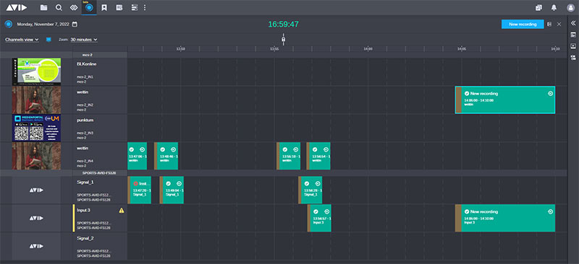Toggle the timeline lock at current time

[283, 39]
